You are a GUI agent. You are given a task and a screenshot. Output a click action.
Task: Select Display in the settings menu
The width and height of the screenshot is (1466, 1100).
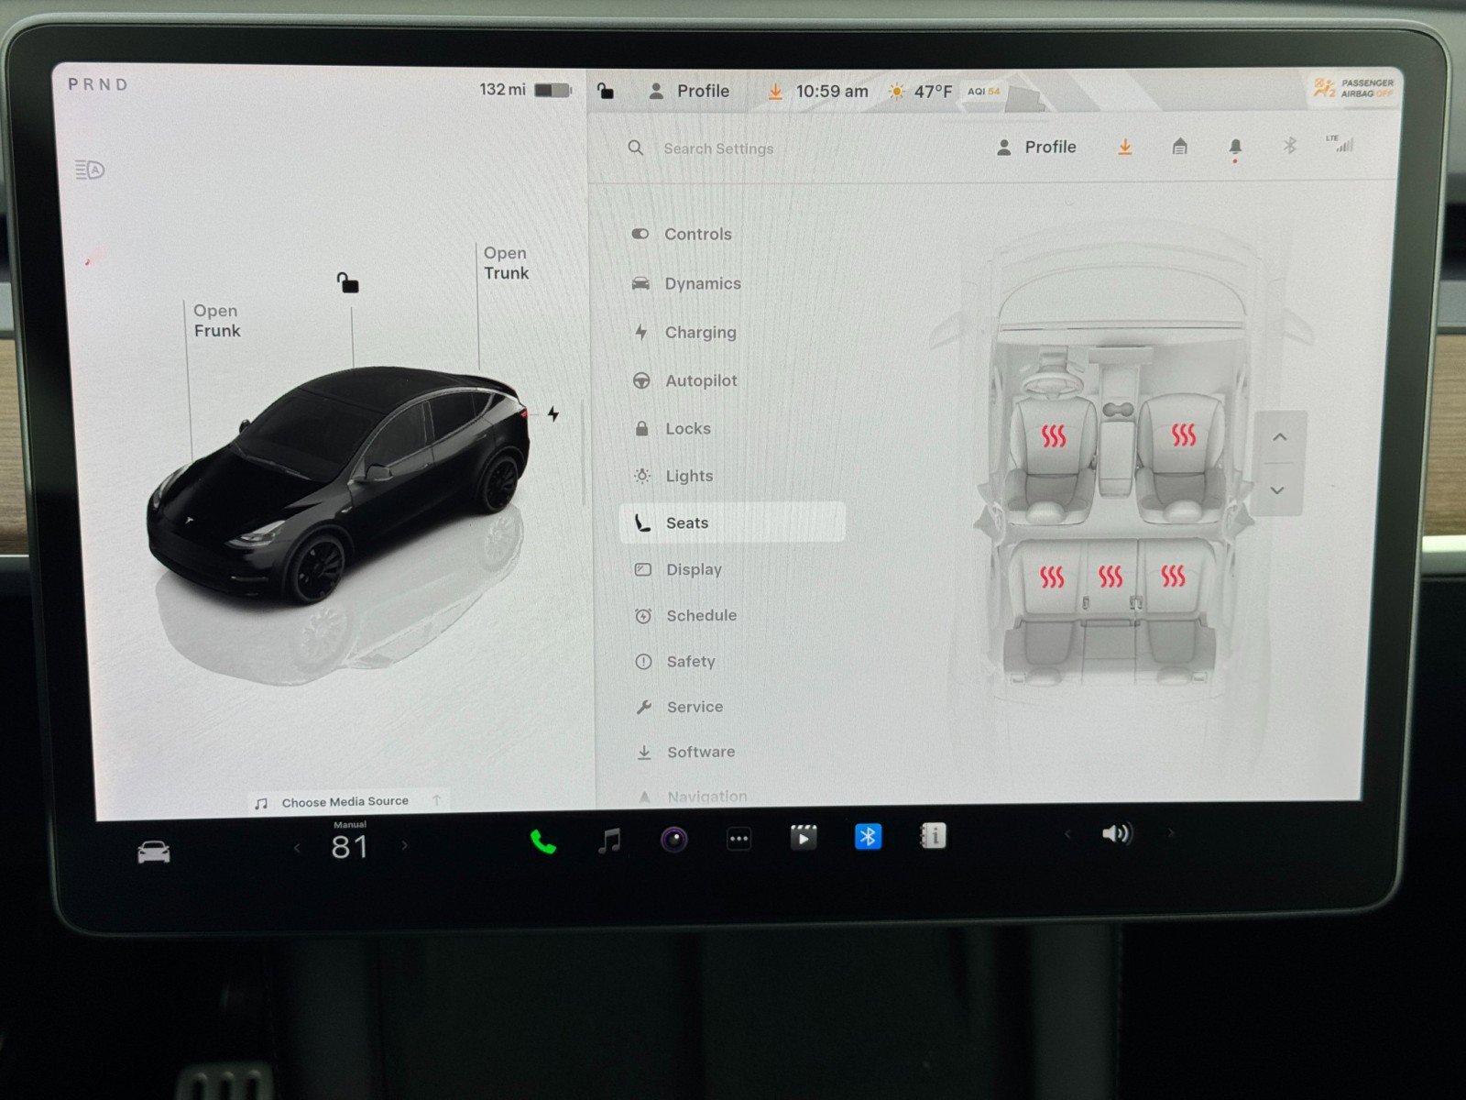pos(694,569)
